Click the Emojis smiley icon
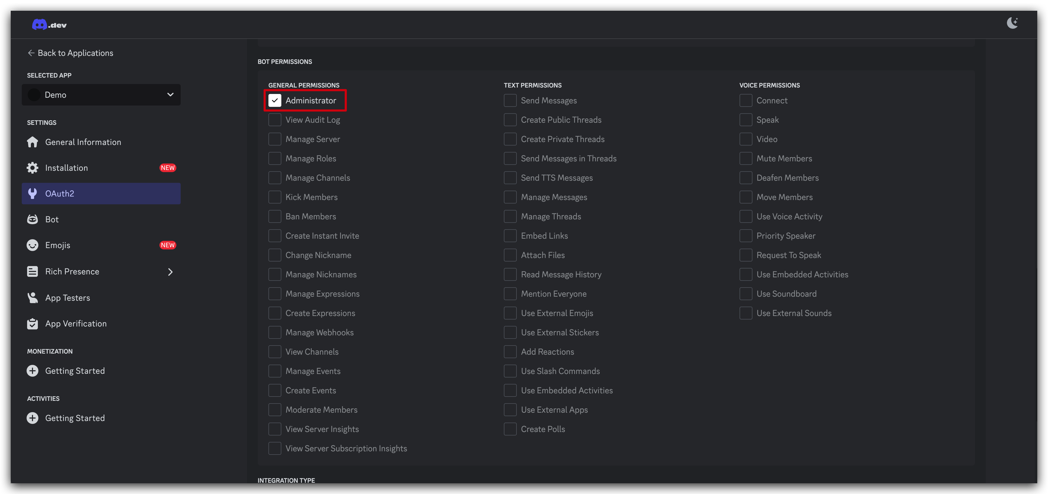1048x494 pixels. 32,245
